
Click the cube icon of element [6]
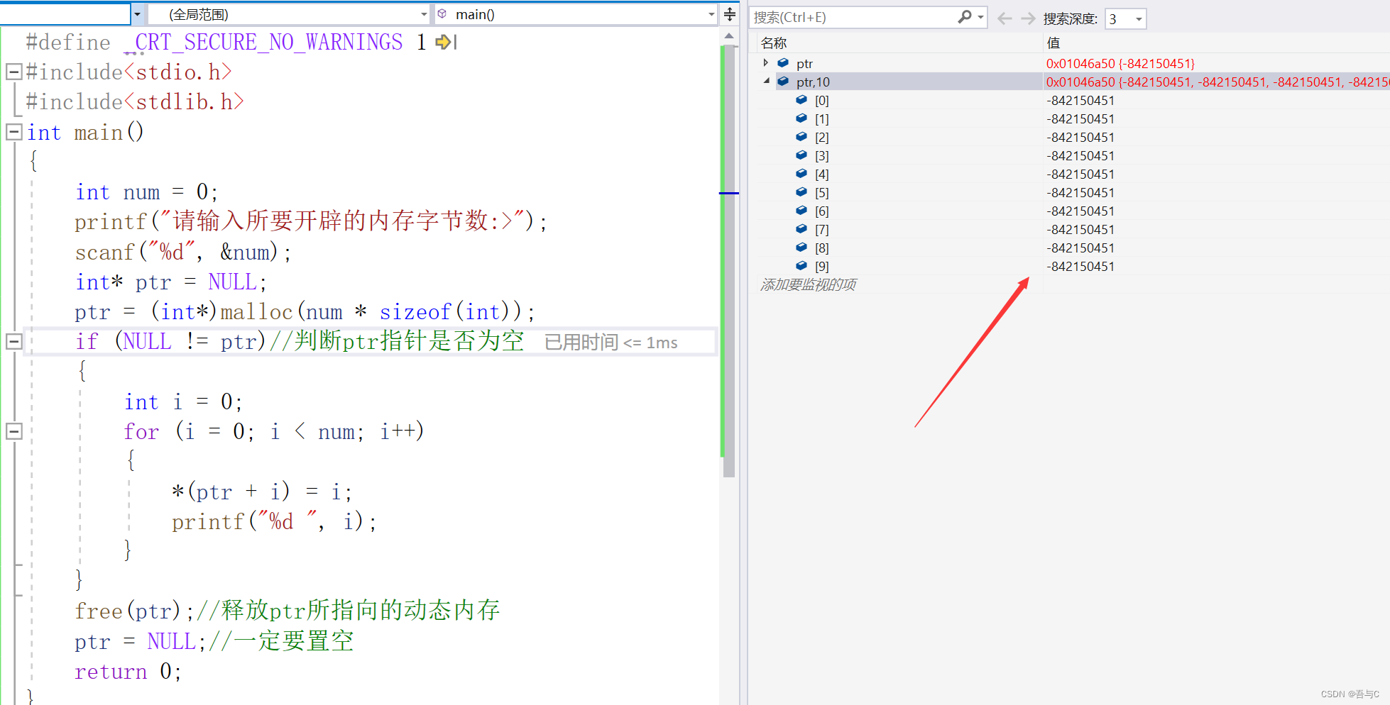(801, 211)
